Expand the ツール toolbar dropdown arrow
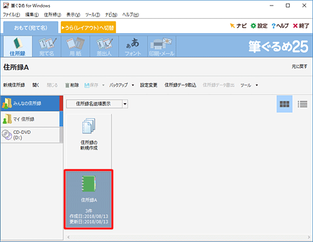Viewport: 313px width, 242px height. (x=257, y=85)
